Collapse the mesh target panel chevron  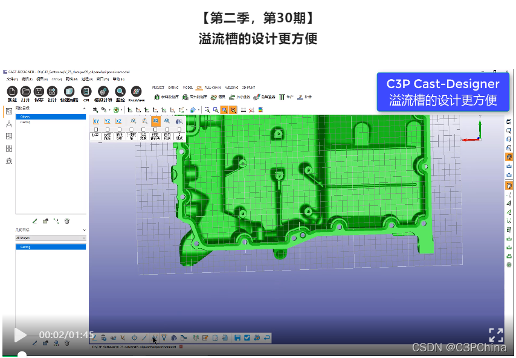(x=84, y=108)
